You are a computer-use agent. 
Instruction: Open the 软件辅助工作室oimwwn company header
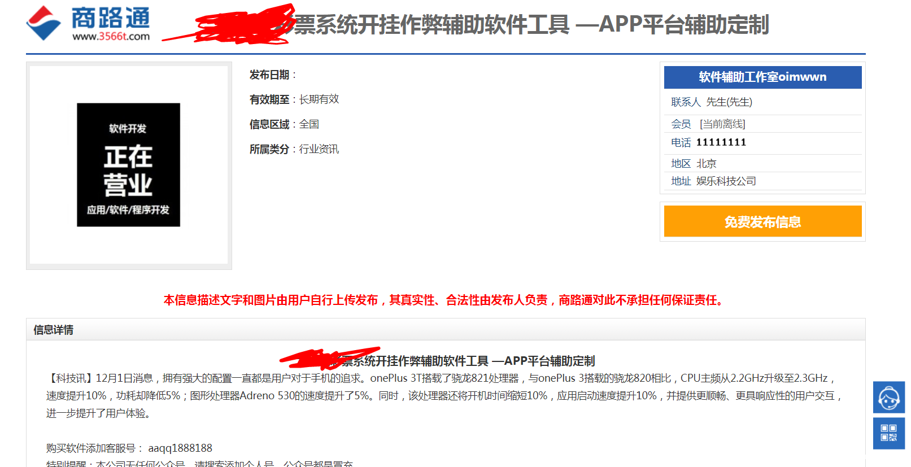pyautogui.click(x=762, y=77)
